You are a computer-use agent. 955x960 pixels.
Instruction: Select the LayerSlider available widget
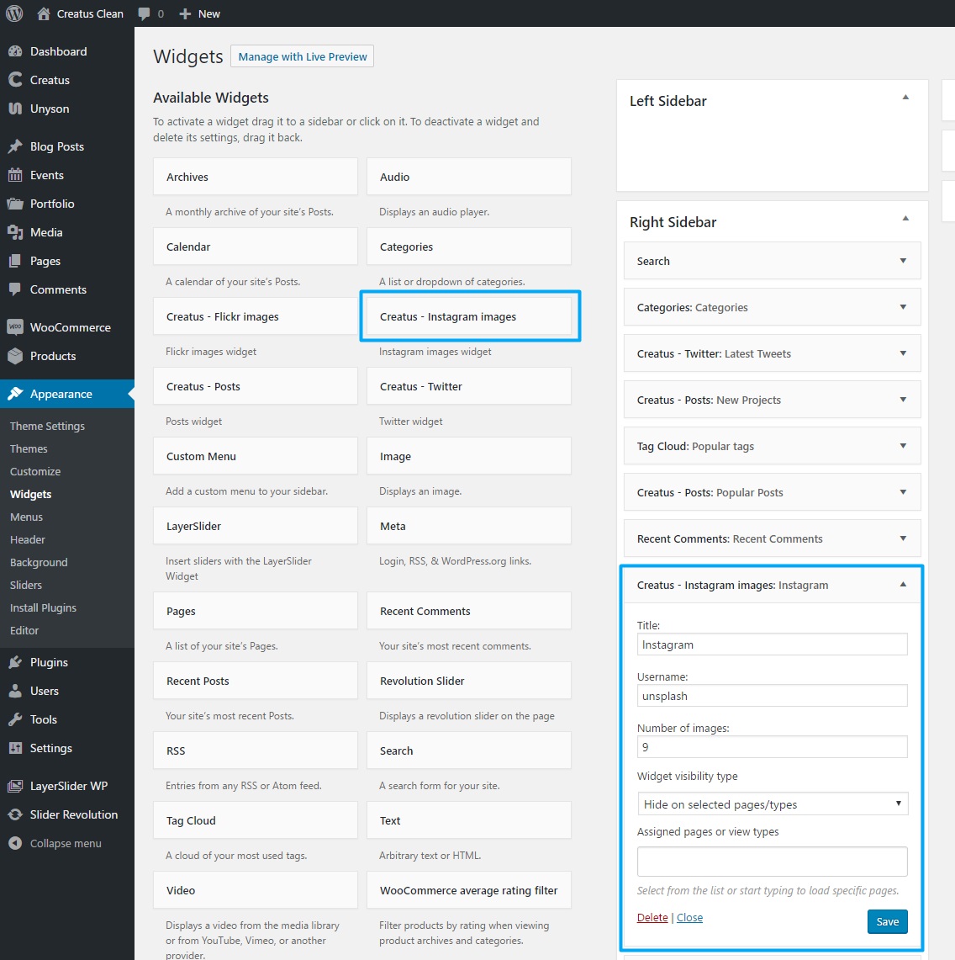click(x=255, y=526)
